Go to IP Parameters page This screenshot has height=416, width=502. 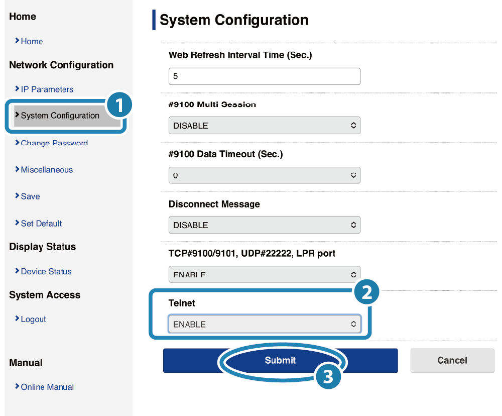(47, 89)
